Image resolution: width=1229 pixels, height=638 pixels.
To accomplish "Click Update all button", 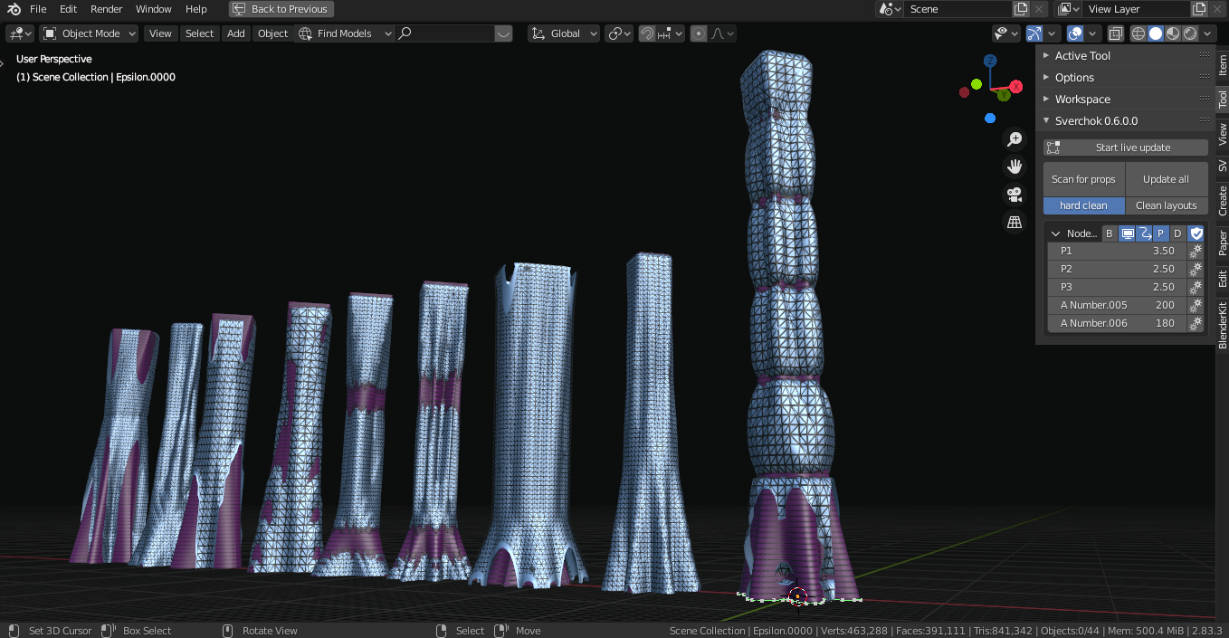I will [1167, 179].
